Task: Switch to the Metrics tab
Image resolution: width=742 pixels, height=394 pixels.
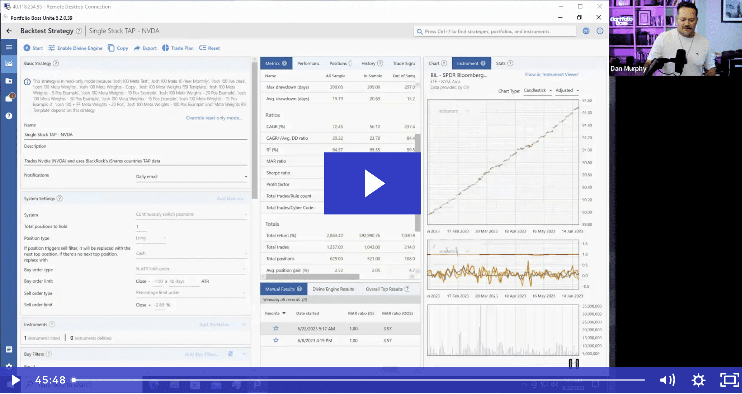Action: [x=276, y=63]
